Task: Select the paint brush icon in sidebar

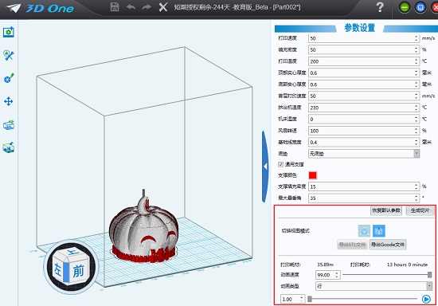Action: pyautogui.click(x=9, y=78)
